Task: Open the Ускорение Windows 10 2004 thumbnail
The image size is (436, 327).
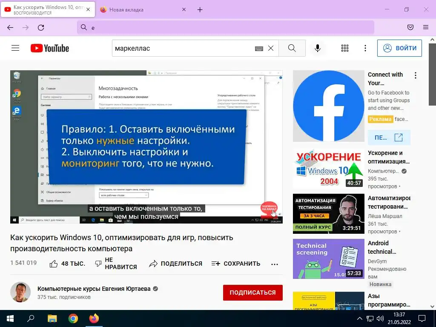Action: pos(328,168)
